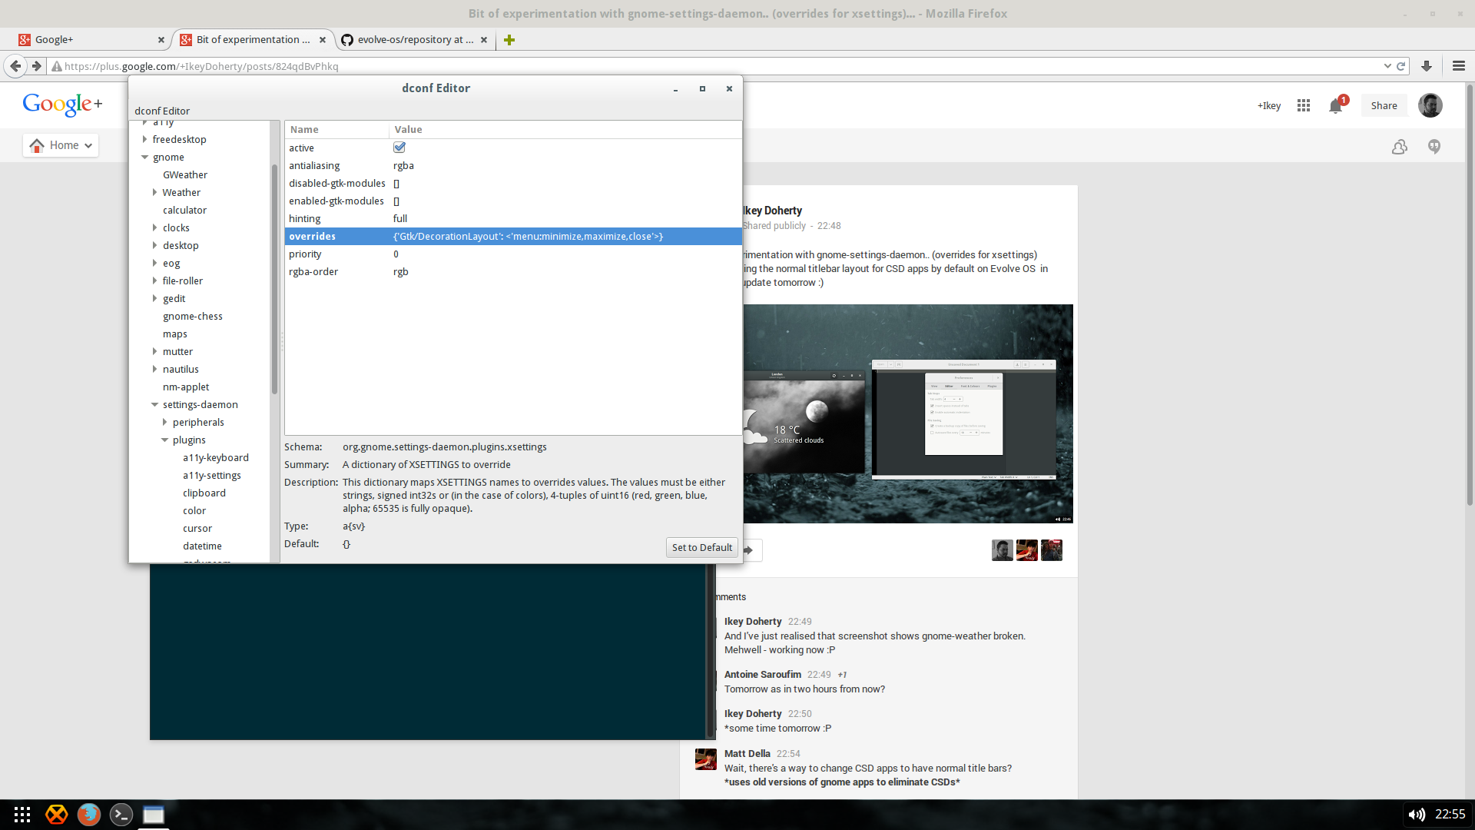The width and height of the screenshot is (1475, 830).
Task: Open the taskbar applications grid launcher
Action: tap(22, 815)
